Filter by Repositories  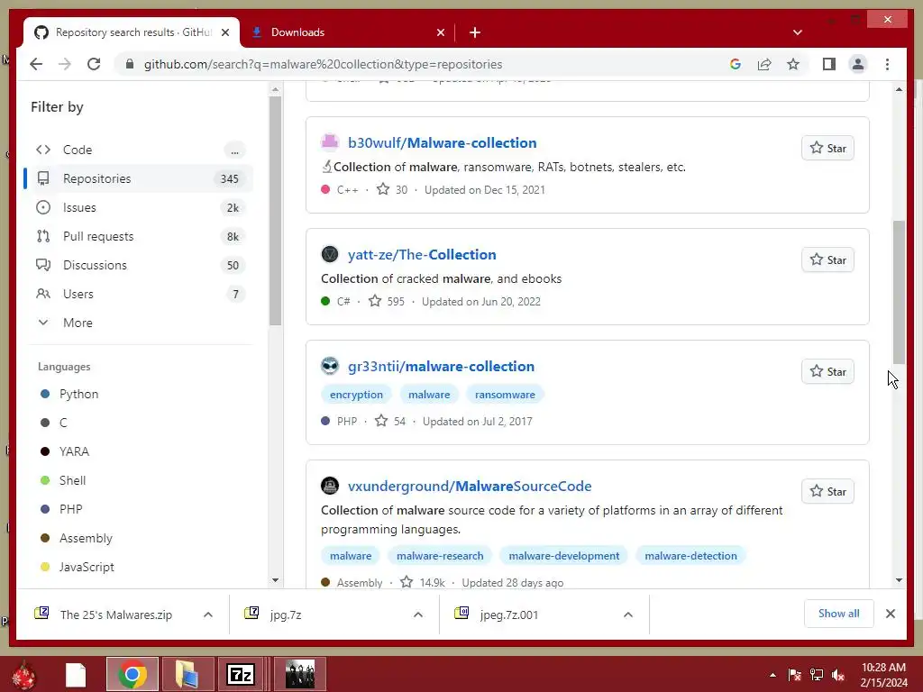point(140,178)
